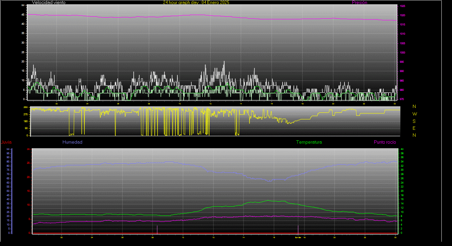Click the red 'lluvia' legend label

point(6,142)
